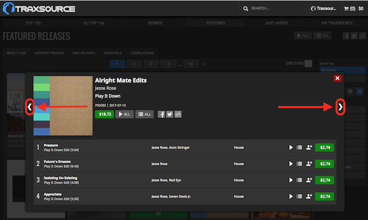Open the Traxsource account menu
This screenshot has height=220, width=368.
[x=323, y=8]
